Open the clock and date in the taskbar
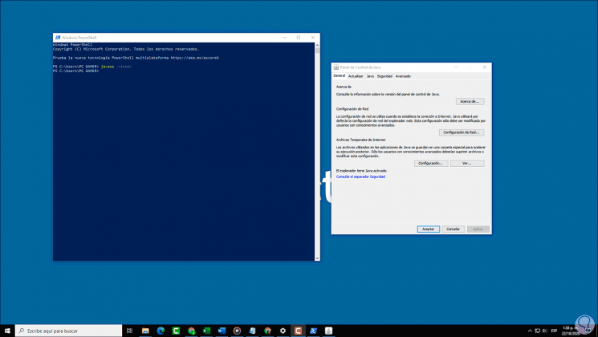The width and height of the screenshot is (598, 337). [571, 331]
